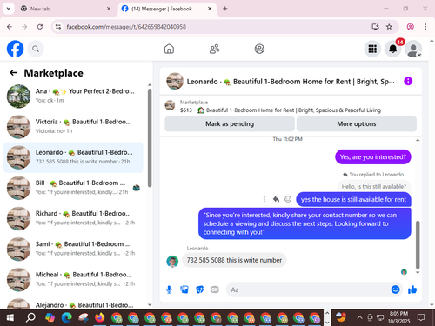Show hidden system tray icons

click(x=359, y=317)
